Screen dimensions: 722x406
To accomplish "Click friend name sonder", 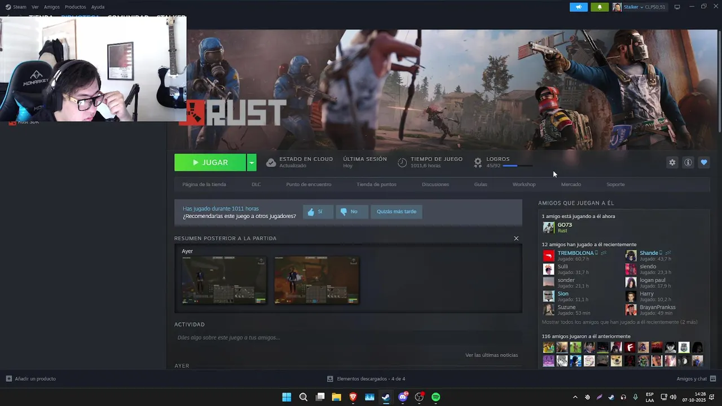I will point(566,280).
